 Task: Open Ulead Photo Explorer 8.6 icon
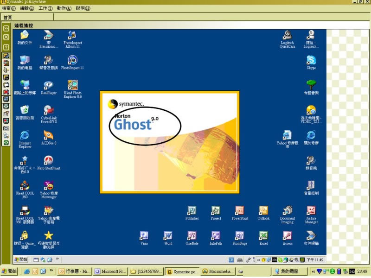73,89
